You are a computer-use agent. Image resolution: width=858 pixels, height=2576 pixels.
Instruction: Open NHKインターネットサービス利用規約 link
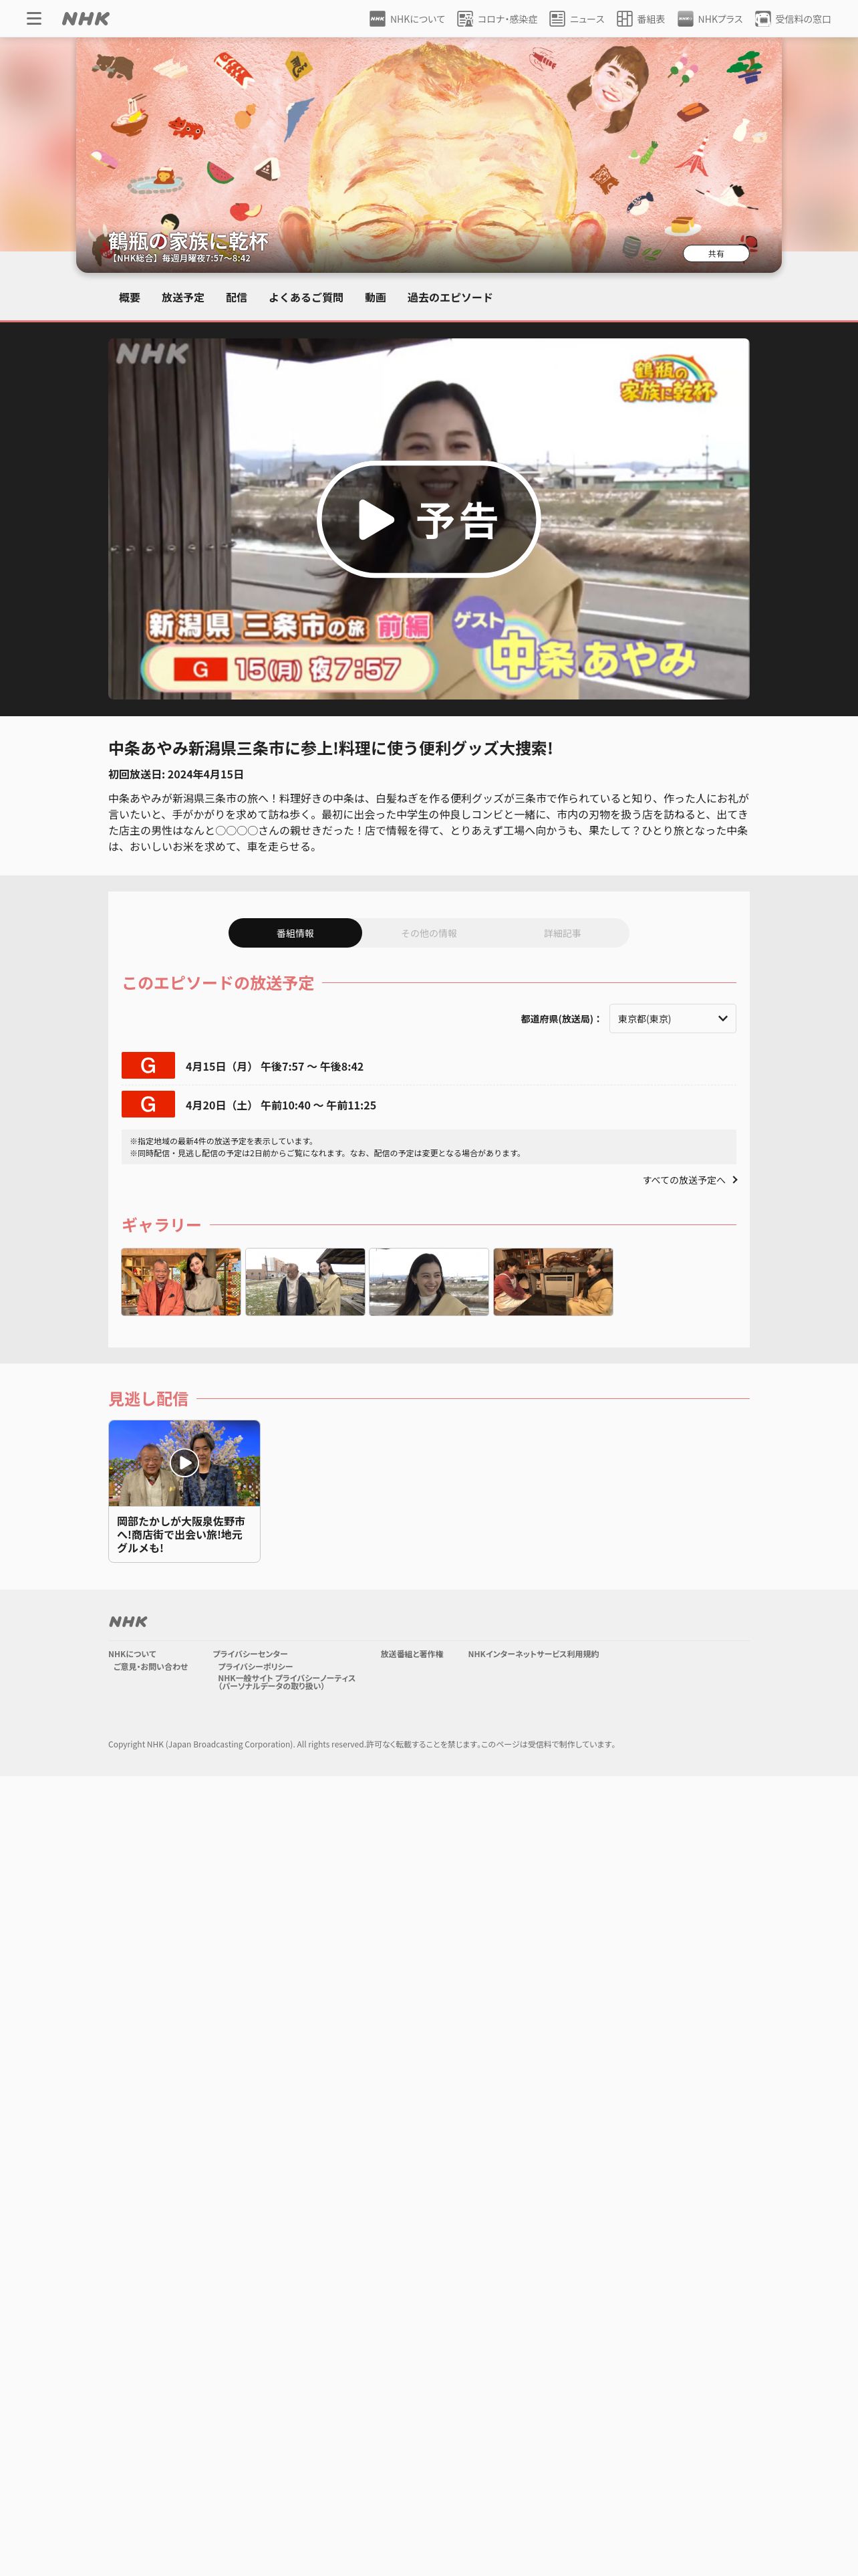coord(533,1654)
